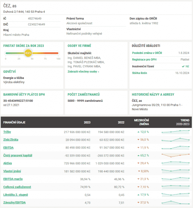The width and height of the screenshot is (193, 208).
Task: Click the Vlastní jmění change 8,50%
Action: (x=143, y=171)
